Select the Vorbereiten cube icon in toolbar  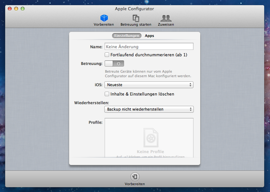(x=104, y=18)
